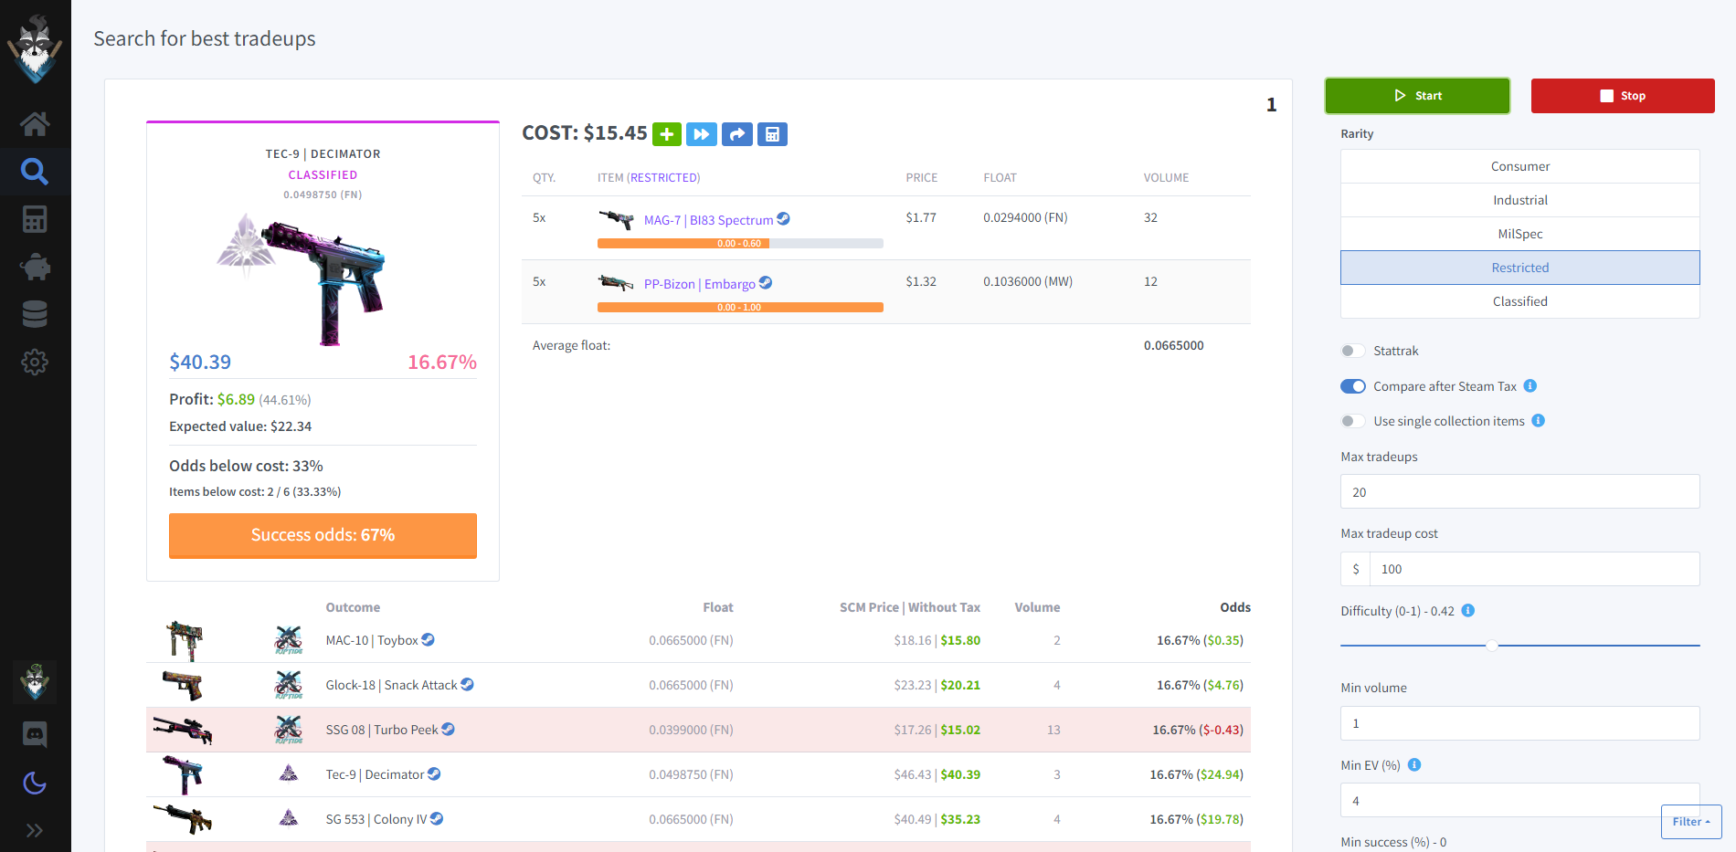Expand the sidebar with double chevron
Screen dimensions: 1736x852
click(x=35, y=830)
